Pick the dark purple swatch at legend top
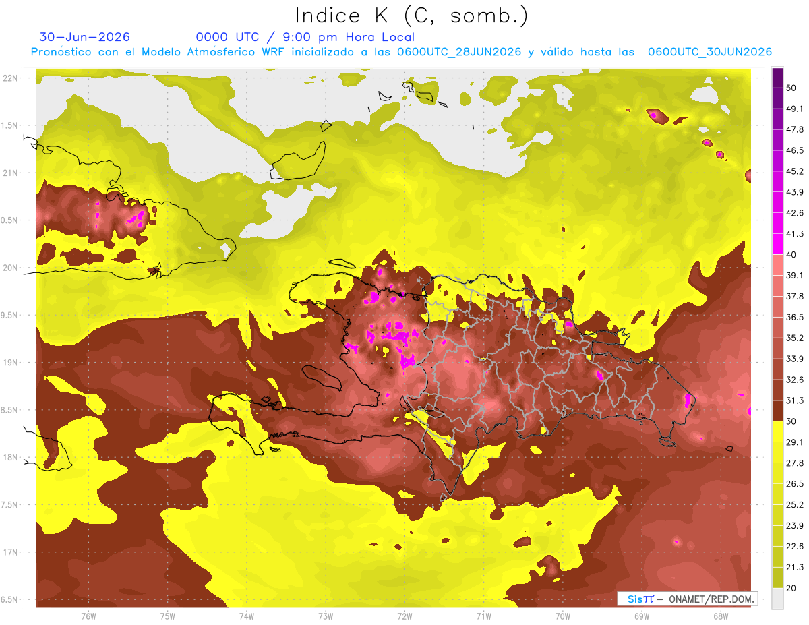The image size is (809, 625). (x=777, y=78)
